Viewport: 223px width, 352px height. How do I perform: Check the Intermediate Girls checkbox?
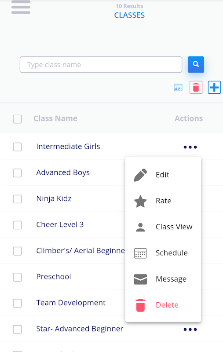pyautogui.click(x=17, y=147)
